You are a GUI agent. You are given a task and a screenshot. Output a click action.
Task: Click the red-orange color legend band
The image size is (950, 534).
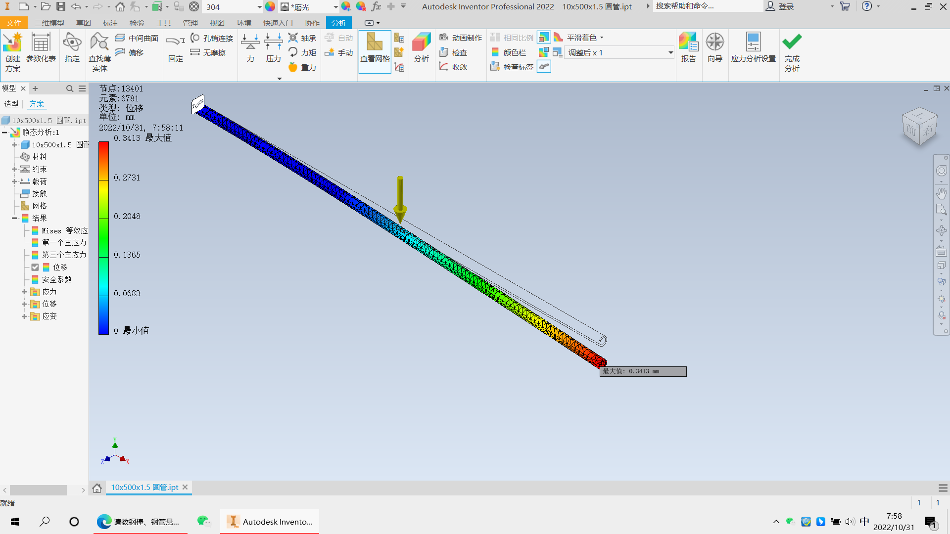coord(103,161)
